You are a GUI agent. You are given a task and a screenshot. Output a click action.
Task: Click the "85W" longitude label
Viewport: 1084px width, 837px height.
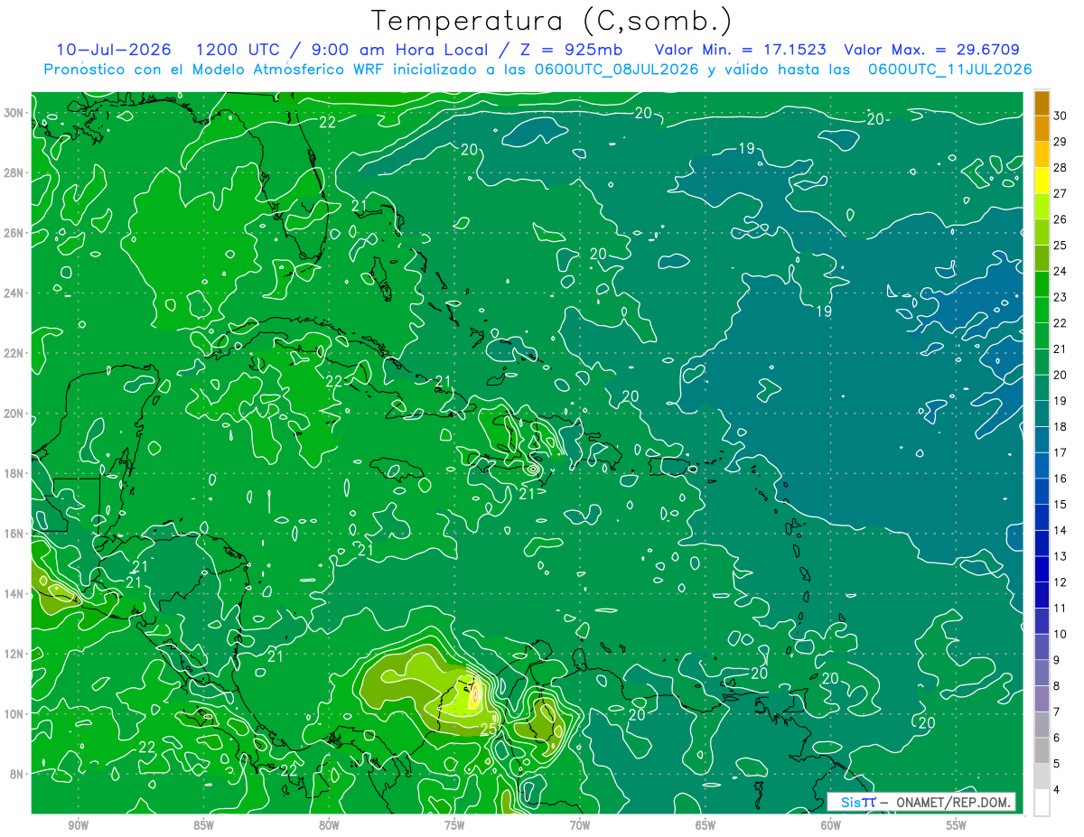point(203,825)
